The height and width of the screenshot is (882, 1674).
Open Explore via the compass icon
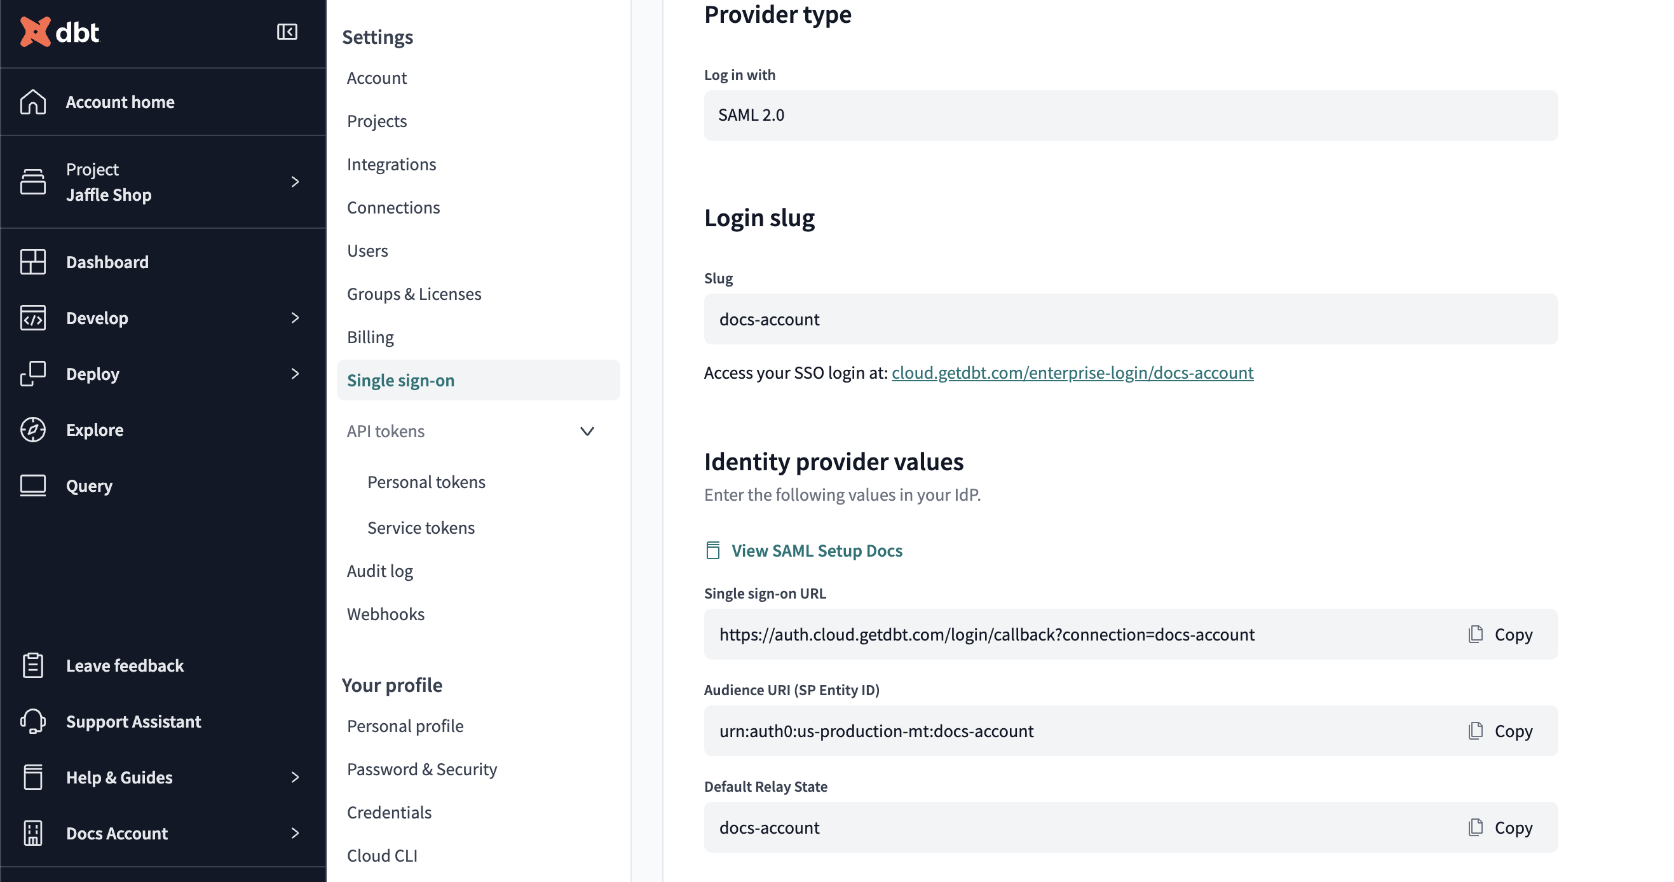pos(34,429)
